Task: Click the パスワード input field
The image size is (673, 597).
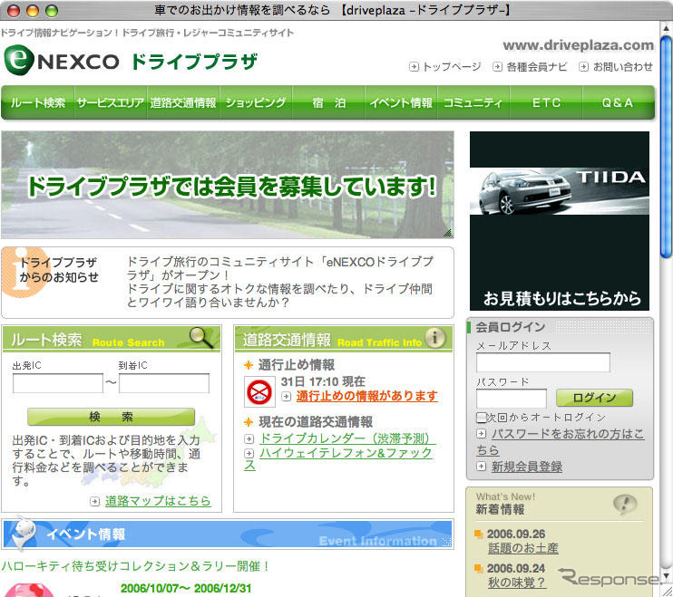Action: [512, 399]
